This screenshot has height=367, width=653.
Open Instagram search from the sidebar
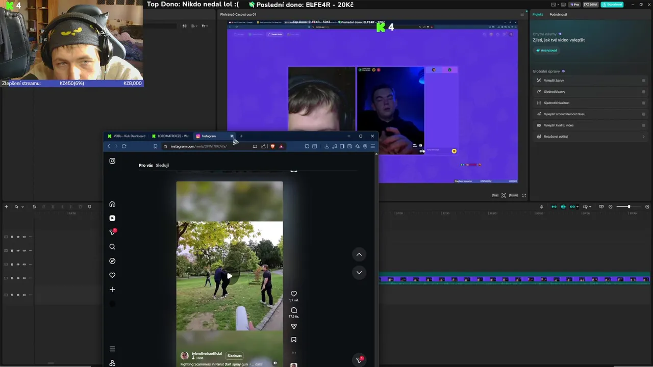tap(112, 247)
